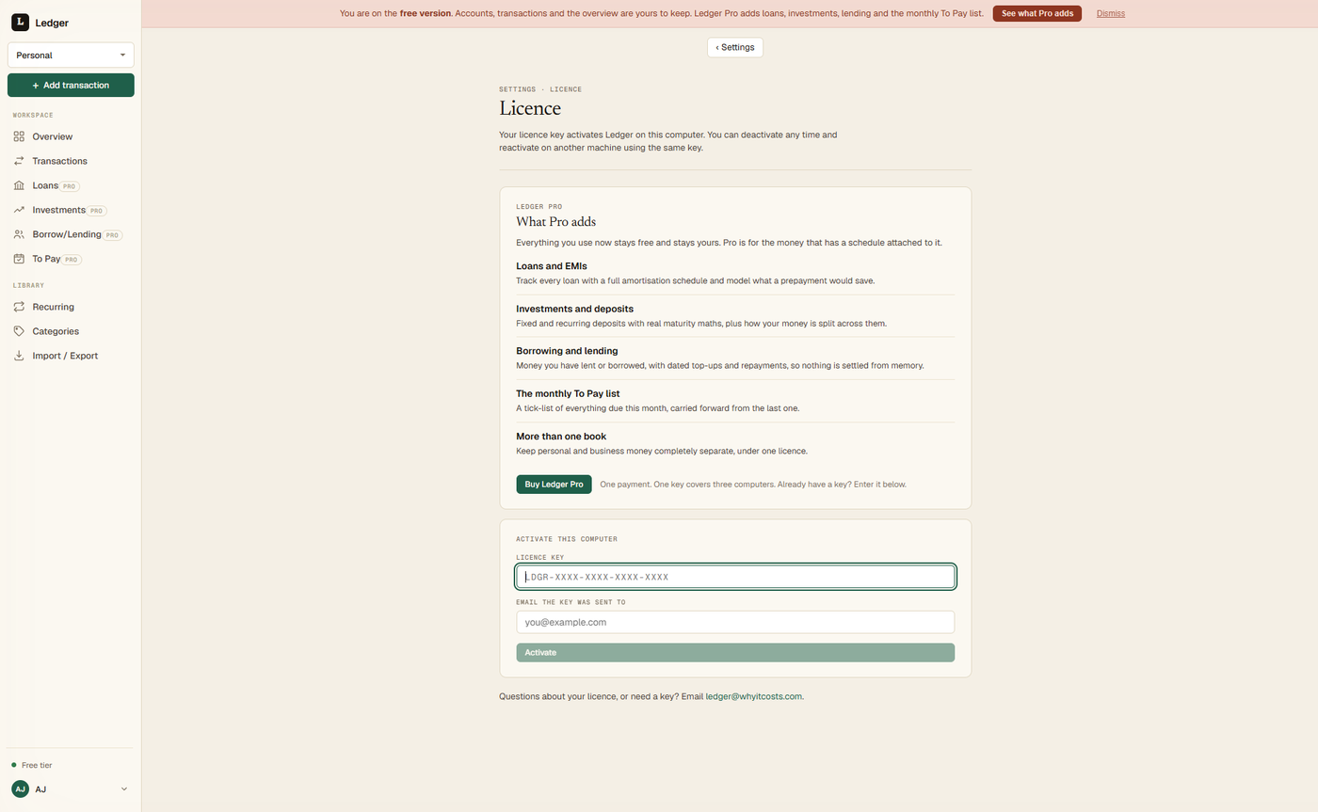Click the Loans bank icon
Viewport: 1318px width, 812px height.
pyautogui.click(x=19, y=185)
